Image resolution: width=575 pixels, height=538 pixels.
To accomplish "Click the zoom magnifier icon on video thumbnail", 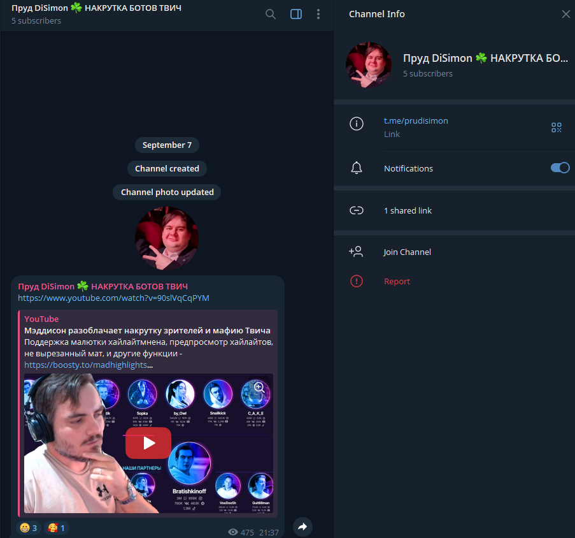I will click(x=259, y=387).
